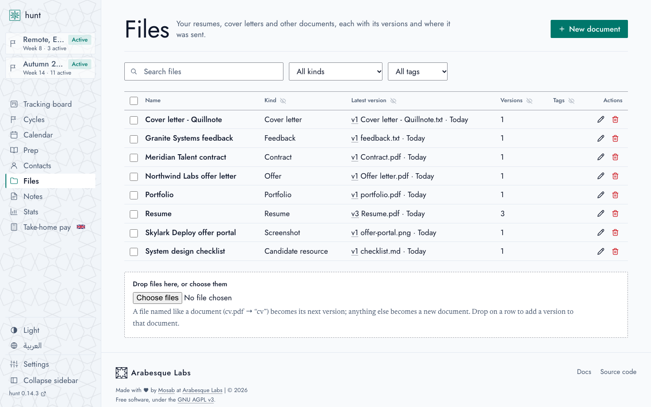The height and width of the screenshot is (407, 651).
Task: Check the Cover letter - Quillnote row checkbox
Action: [134, 120]
